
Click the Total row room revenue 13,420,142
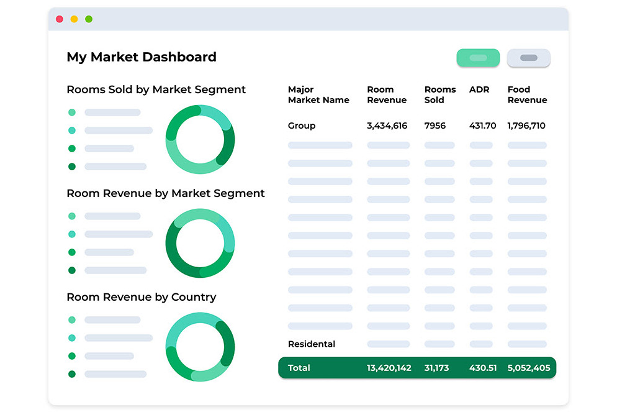(x=389, y=368)
